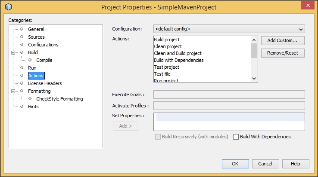The image size is (318, 177).
Task: Click the bullet icon next to Sources
Action: click(x=22, y=37)
